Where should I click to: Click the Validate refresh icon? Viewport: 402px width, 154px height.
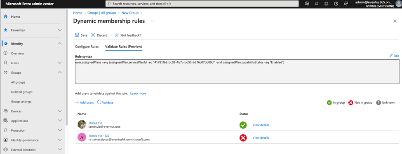99,103
